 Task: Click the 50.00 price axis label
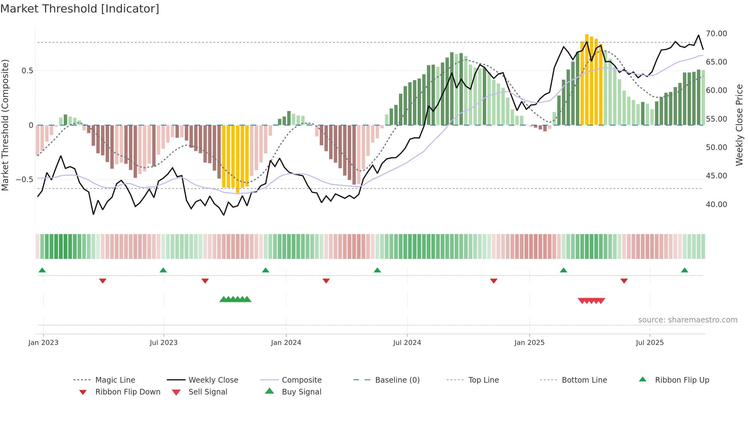coord(717,148)
